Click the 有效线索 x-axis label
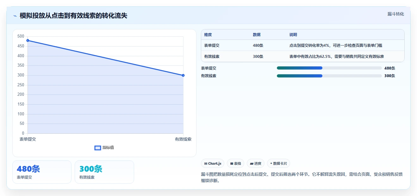The width and height of the screenshot is (417, 196). (183, 139)
